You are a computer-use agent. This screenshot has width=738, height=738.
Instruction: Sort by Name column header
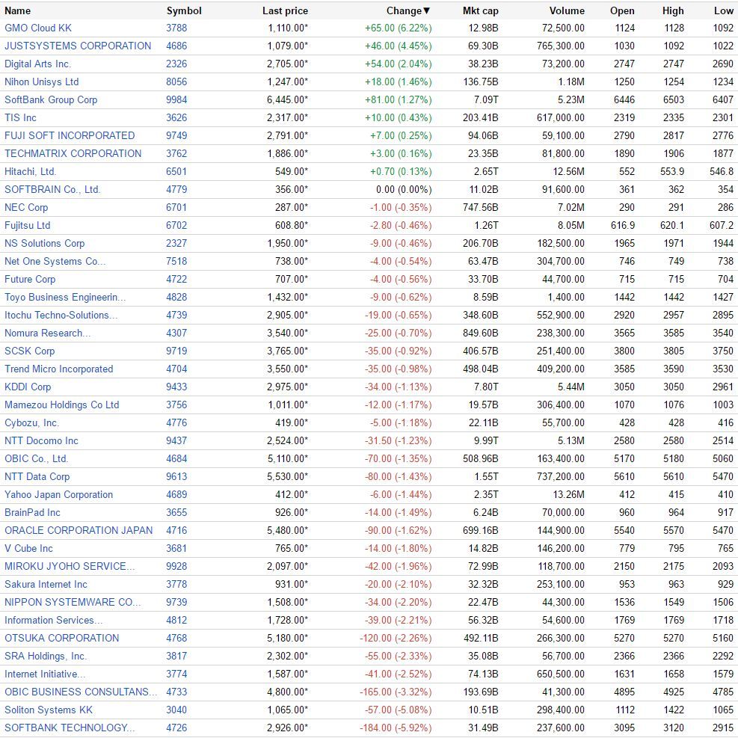point(17,10)
